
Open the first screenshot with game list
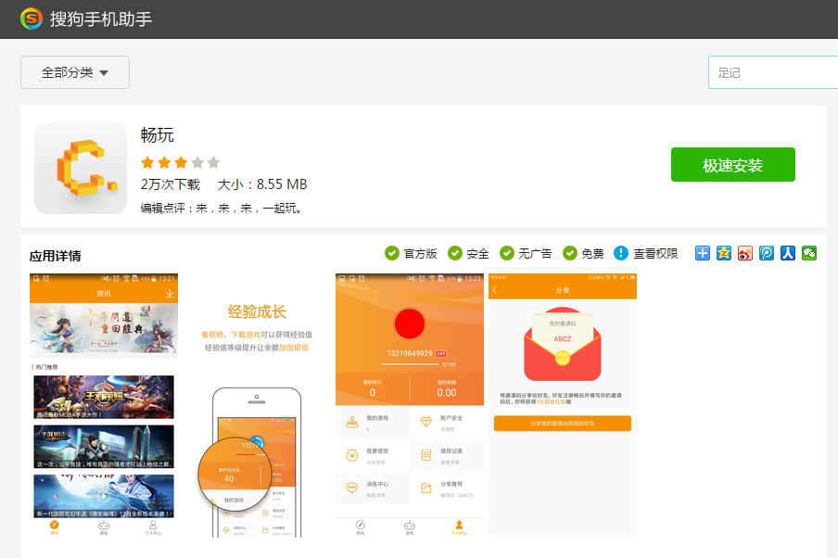(x=103, y=405)
